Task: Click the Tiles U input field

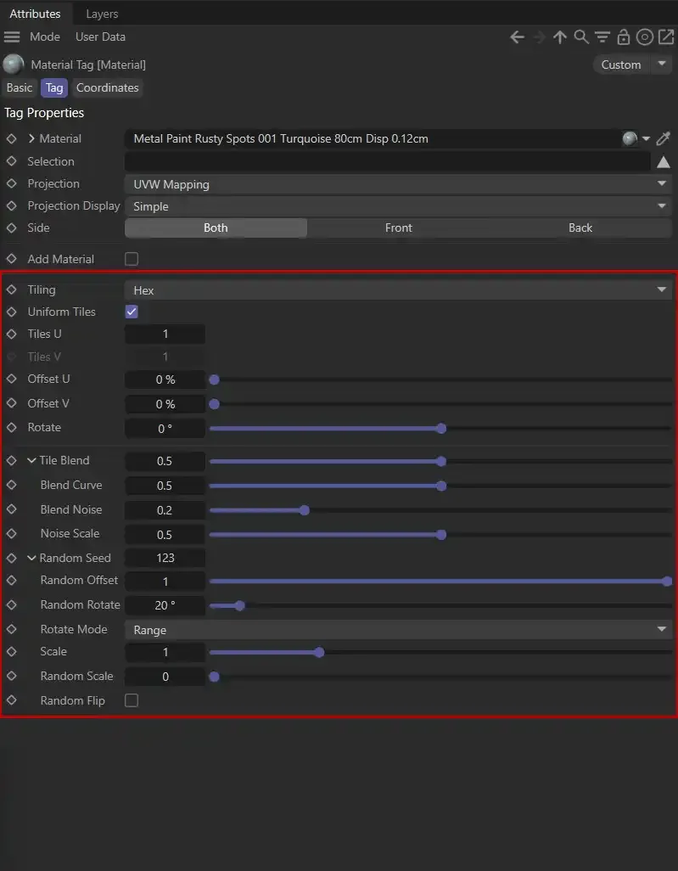Action: [165, 334]
